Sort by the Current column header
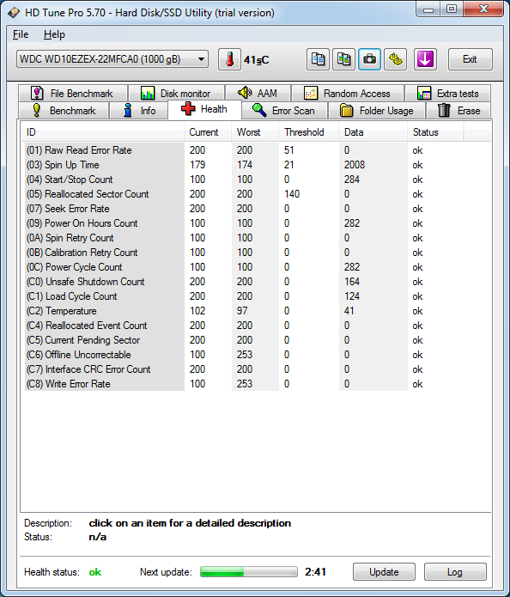This screenshot has height=597, width=510. (x=208, y=132)
